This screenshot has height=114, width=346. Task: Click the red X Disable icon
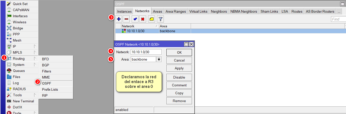(143, 19)
